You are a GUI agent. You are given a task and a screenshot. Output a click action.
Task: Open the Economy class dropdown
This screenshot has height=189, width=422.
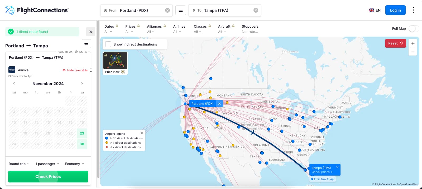click(74, 164)
